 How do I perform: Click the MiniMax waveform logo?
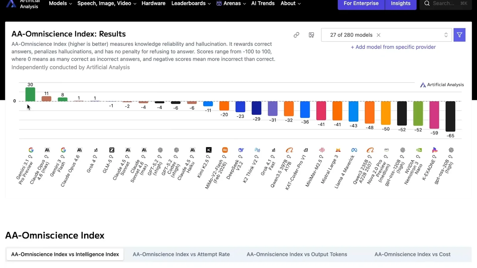322,150
